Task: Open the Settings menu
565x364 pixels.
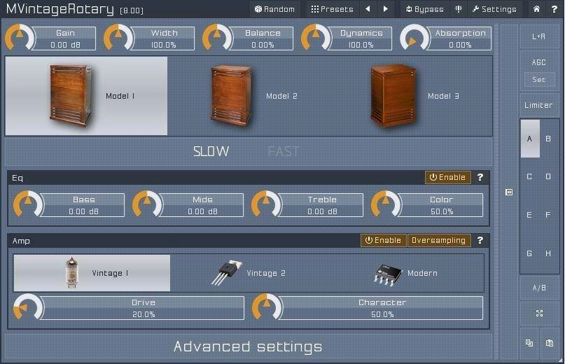Action: [494, 9]
